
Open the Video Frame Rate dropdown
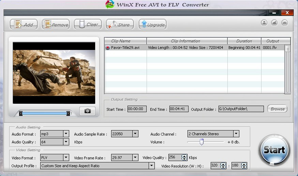pos(135,158)
